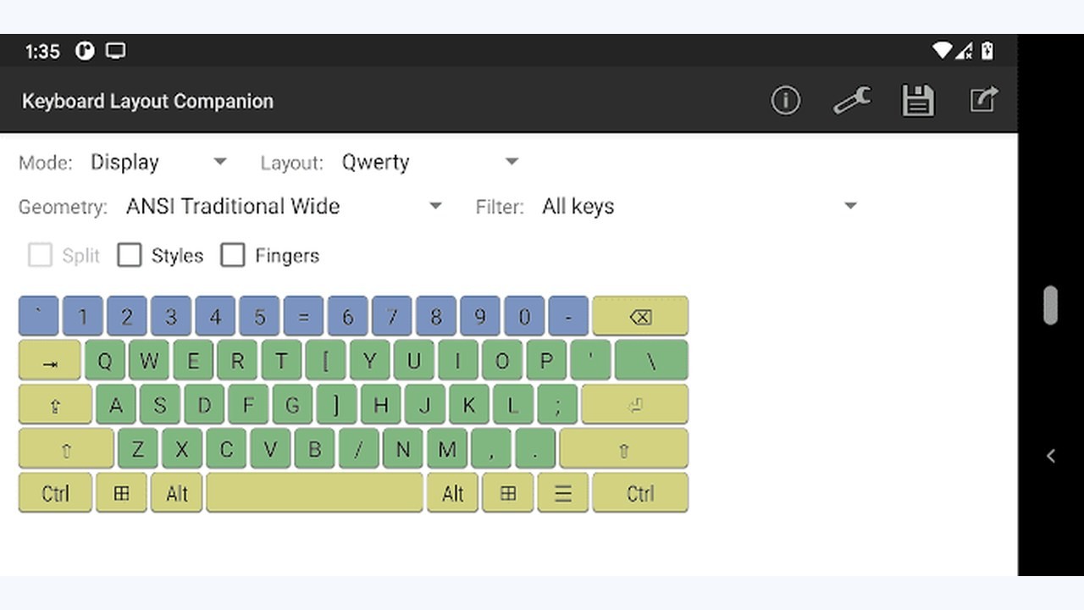The height and width of the screenshot is (610, 1084).
Task: Tap the Android back arrow
Action: (1050, 456)
